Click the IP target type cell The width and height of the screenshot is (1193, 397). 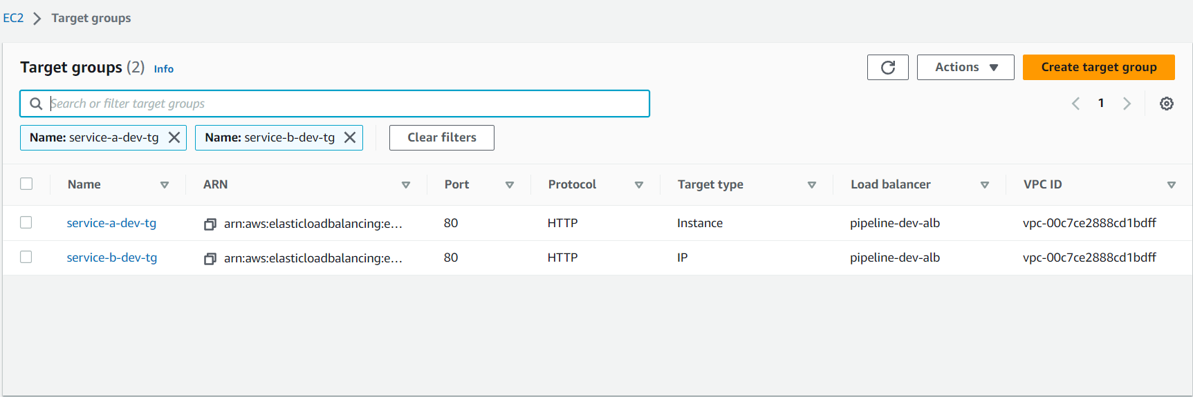point(682,258)
